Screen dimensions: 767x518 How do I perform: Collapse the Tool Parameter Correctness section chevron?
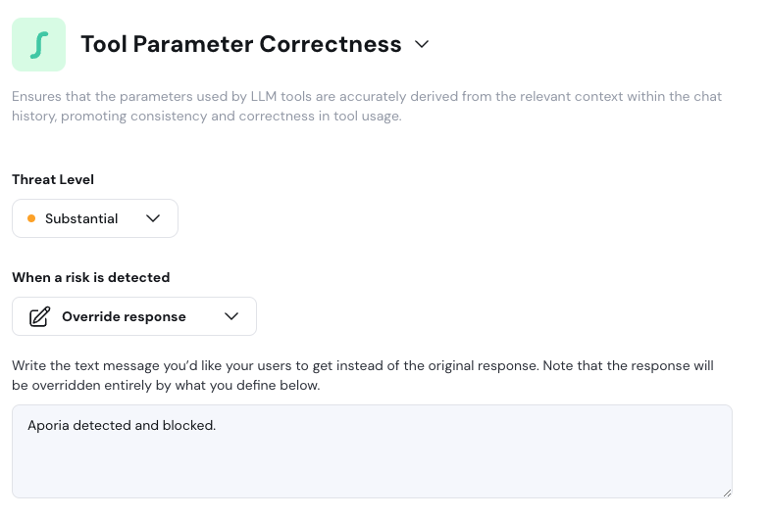click(422, 44)
